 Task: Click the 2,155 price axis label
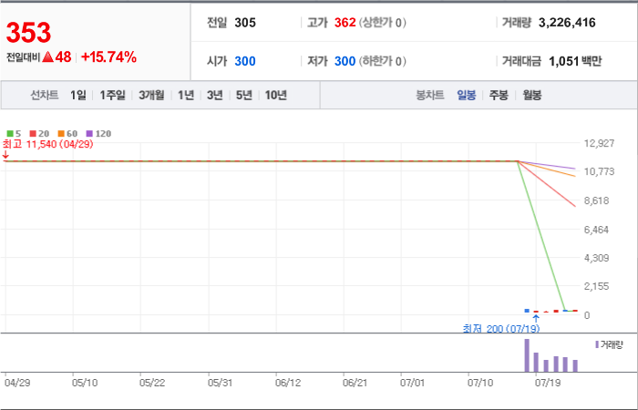(x=596, y=286)
